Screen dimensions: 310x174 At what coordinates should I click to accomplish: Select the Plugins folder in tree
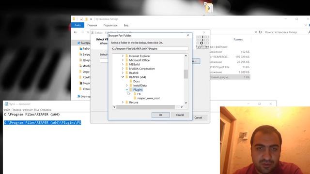pyautogui.click(x=138, y=89)
